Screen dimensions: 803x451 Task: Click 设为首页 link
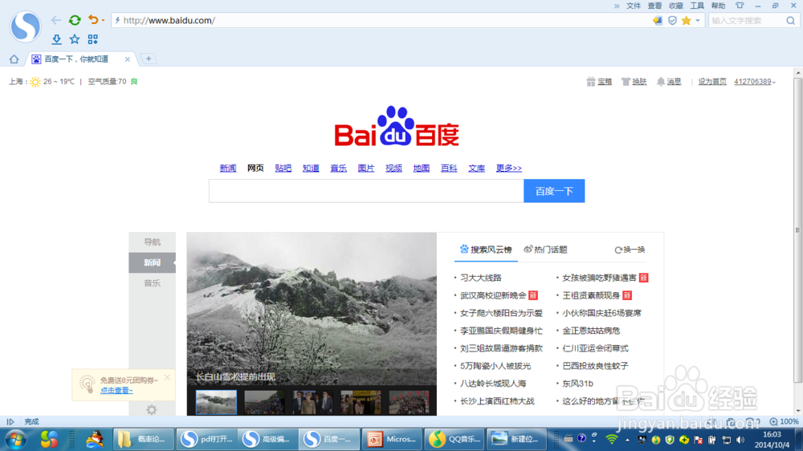[712, 81]
